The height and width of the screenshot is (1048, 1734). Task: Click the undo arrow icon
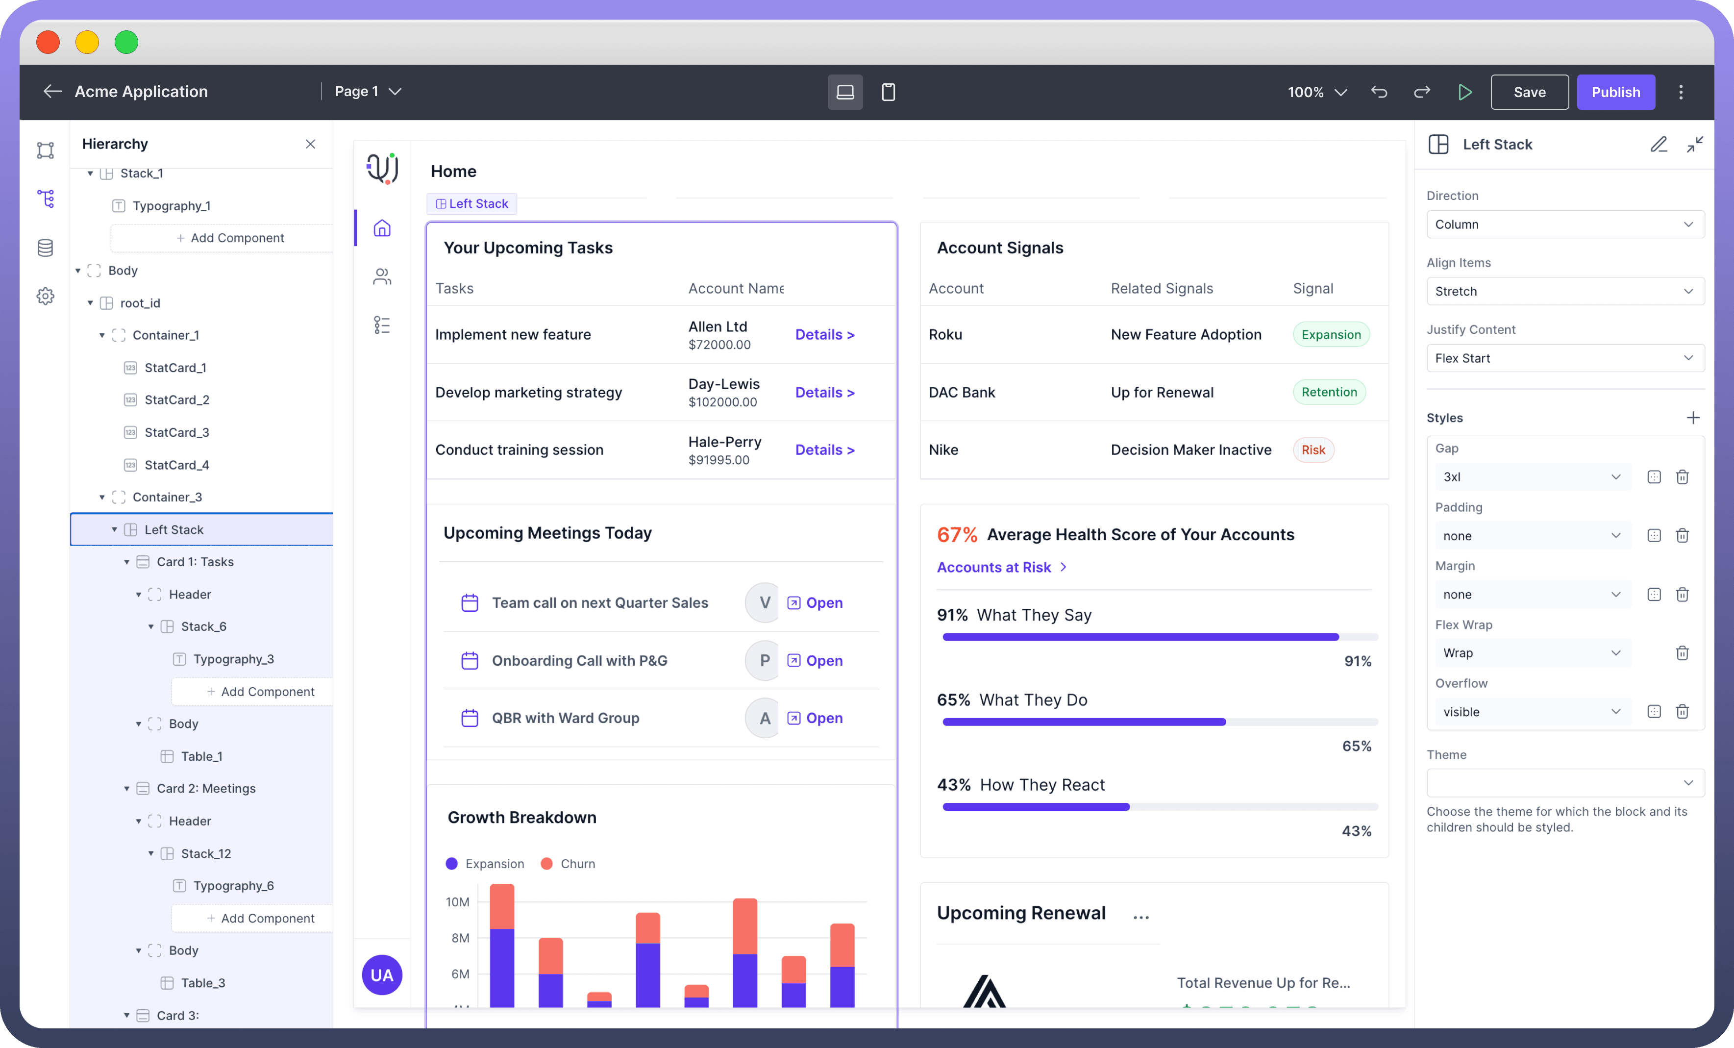pos(1379,92)
